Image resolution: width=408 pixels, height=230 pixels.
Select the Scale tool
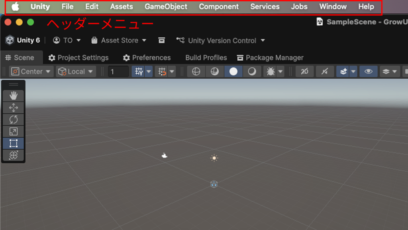click(14, 131)
